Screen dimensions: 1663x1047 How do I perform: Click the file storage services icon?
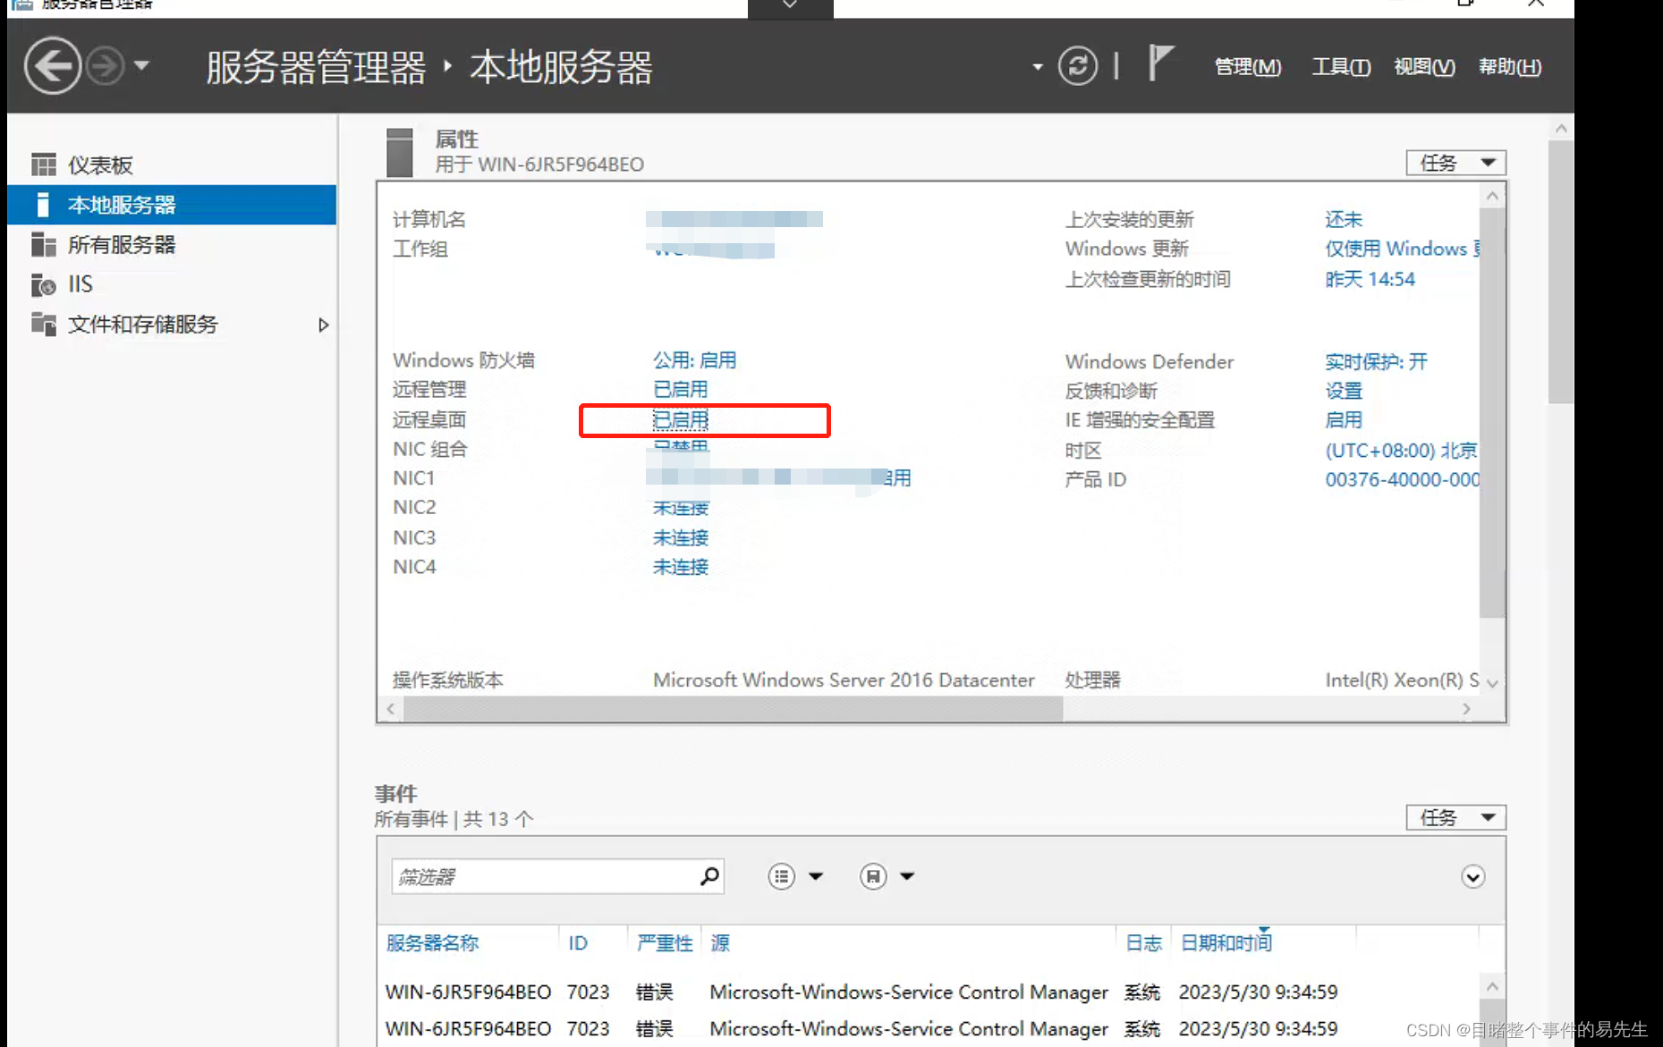coord(43,324)
